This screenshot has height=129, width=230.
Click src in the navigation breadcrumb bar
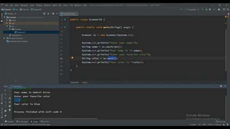15,10
